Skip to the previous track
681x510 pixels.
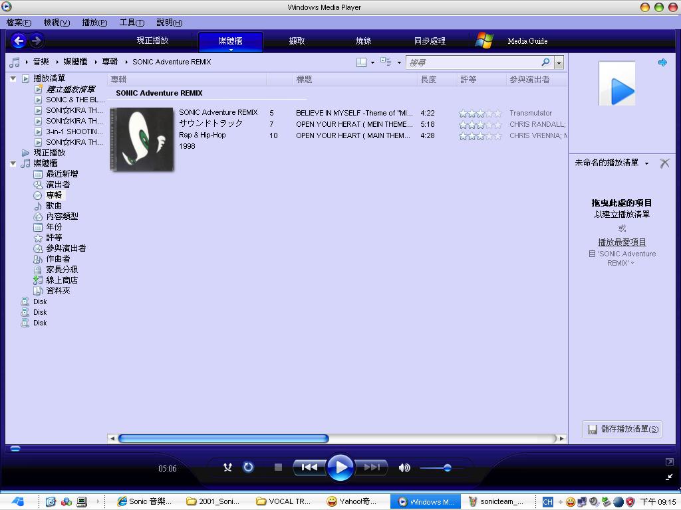click(x=309, y=467)
